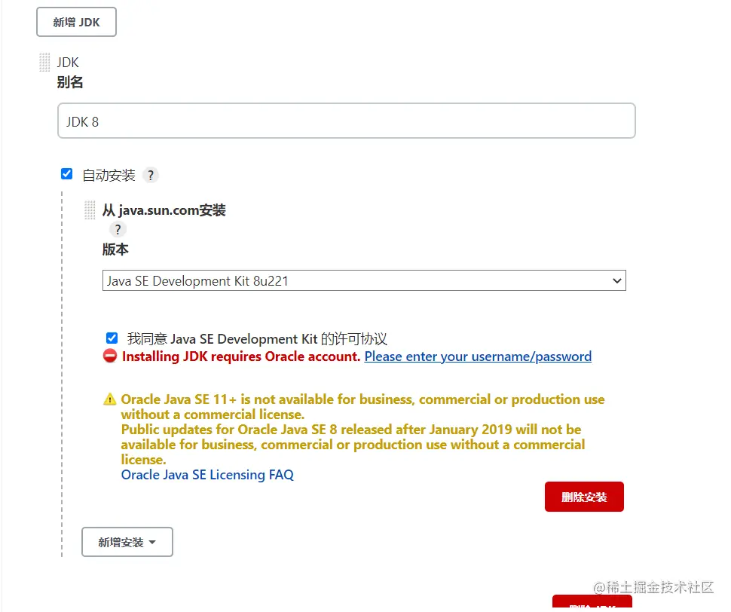Open Please enter your username/password link

point(478,356)
